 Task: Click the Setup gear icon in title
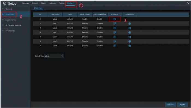5,3
